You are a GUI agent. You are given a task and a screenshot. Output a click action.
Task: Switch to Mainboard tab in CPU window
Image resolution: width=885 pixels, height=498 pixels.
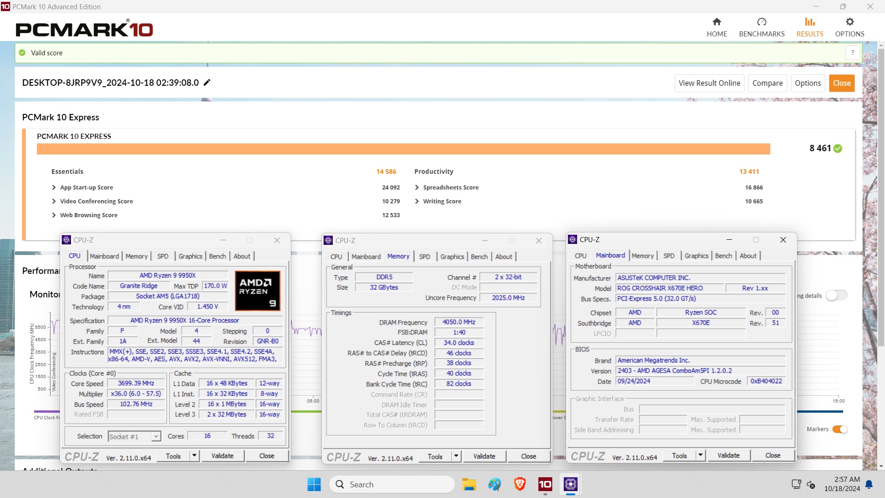tap(104, 256)
